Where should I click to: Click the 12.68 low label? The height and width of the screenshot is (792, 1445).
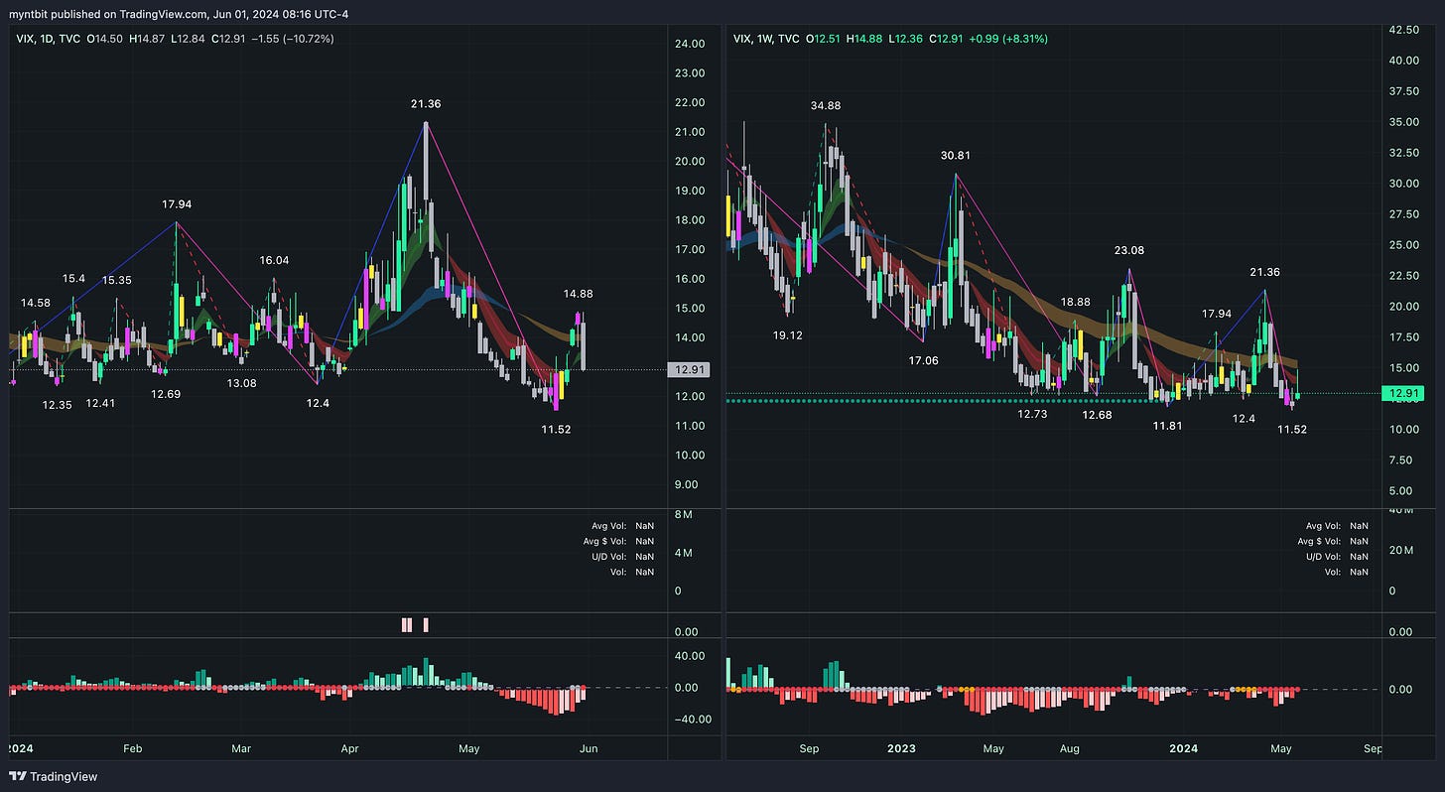tap(1097, 415)
